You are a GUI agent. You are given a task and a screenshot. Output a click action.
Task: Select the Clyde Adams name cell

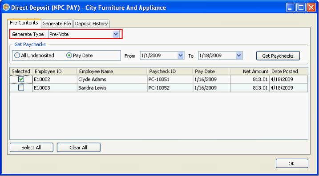pos(112,80)
